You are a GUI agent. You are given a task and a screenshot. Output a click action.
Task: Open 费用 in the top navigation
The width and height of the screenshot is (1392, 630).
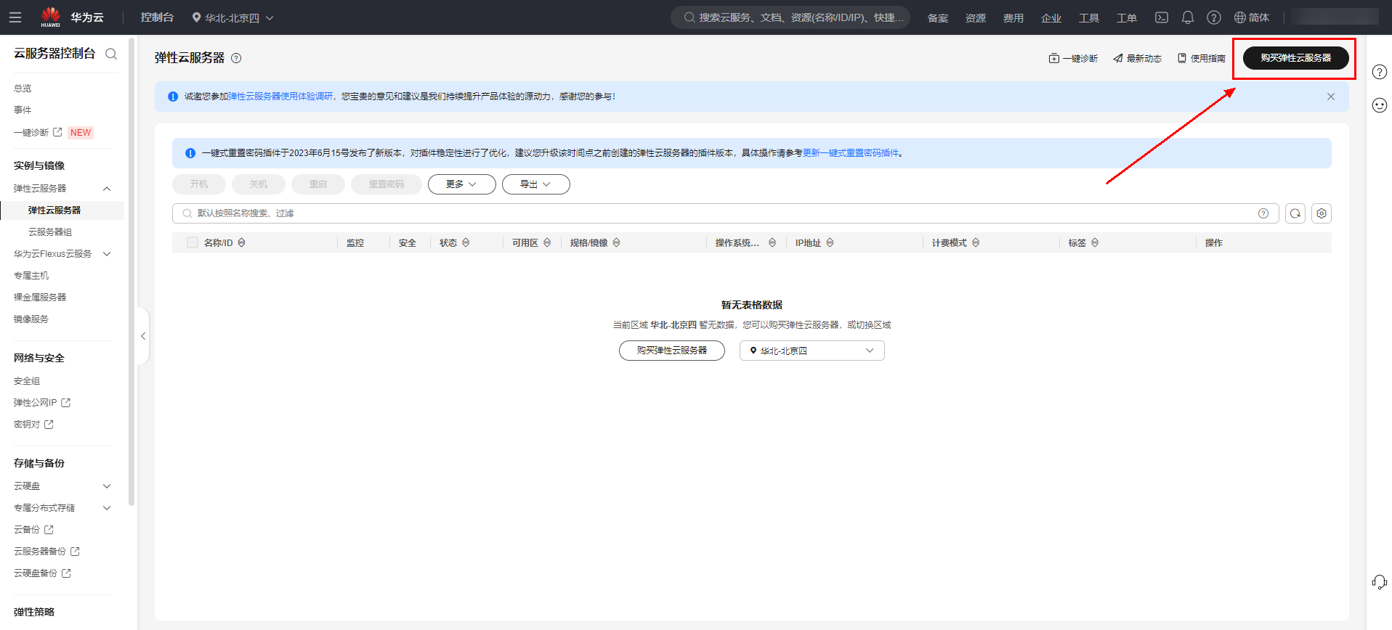[x=1013, y=18]
